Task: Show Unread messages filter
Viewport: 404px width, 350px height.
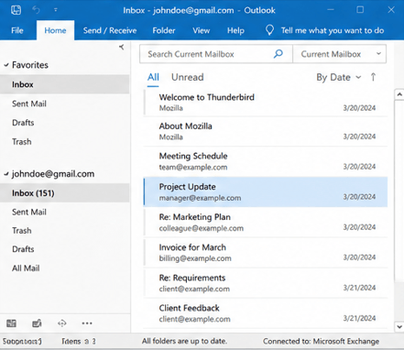Action: (188, 77)
